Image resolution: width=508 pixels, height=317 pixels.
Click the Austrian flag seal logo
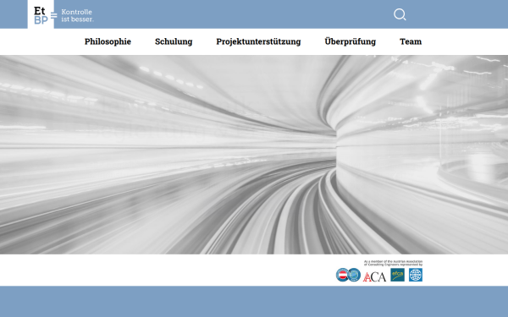point(342,275)
